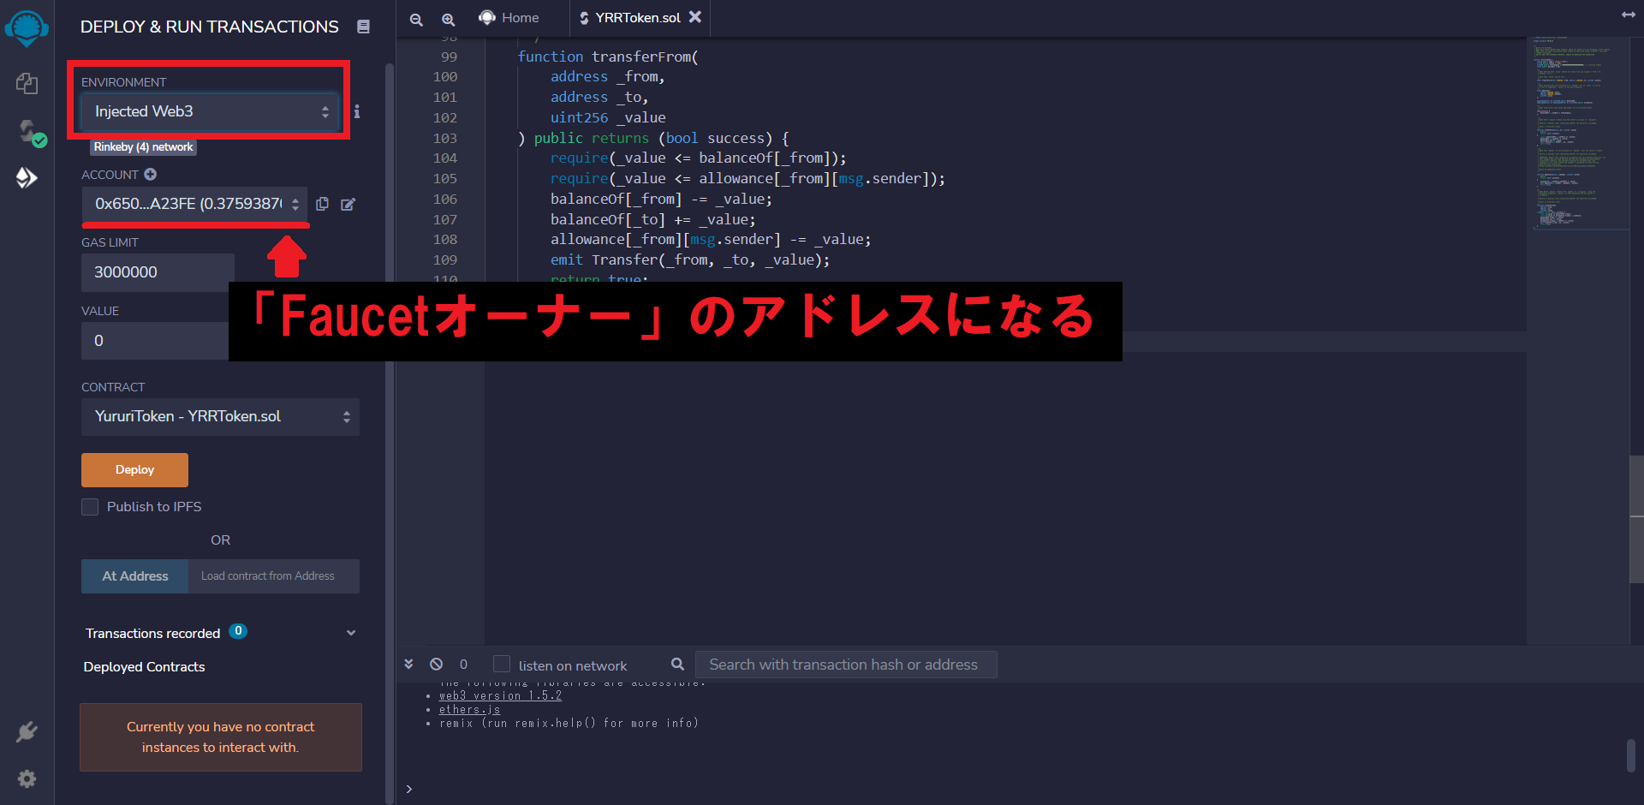Open the Environment Injected Web3 dropdown
This screenshot has height=805, width=1644.
coord(211,111)
